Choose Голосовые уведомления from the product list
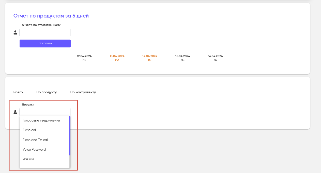This screenshot has width=321, height=173. pos(41,120)
